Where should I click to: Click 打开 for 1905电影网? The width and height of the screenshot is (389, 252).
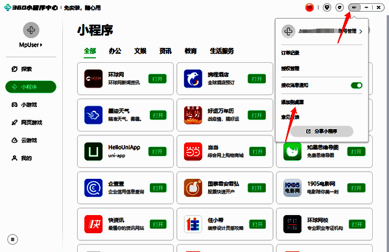tap(356, 188)
